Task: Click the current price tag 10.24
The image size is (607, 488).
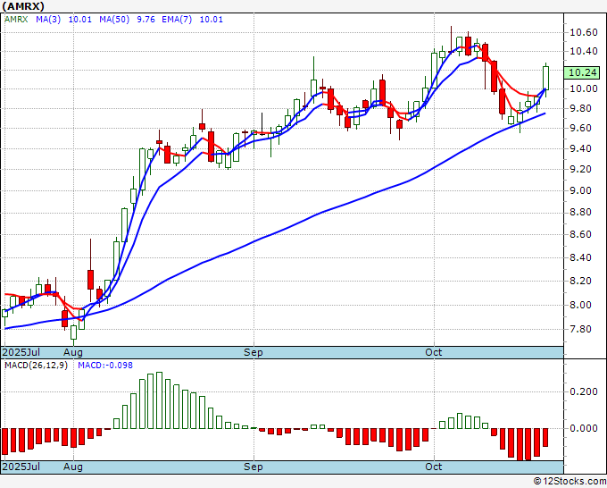Action: [582, 72]
